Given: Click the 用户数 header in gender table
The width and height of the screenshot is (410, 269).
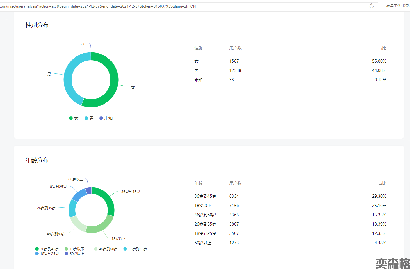Looking at the screenshot, I should [x=235, y=48].
